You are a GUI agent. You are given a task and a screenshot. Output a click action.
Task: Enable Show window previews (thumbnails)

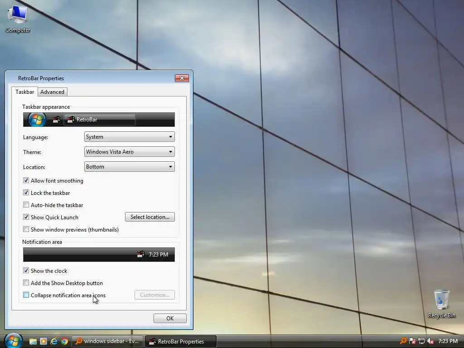pos(26,229)
